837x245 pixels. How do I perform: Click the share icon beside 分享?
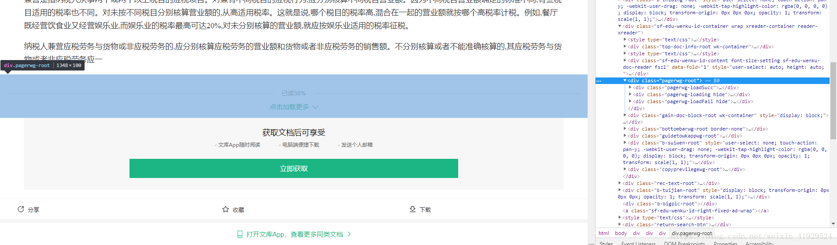pyautogui.click(x=21, y=209)
